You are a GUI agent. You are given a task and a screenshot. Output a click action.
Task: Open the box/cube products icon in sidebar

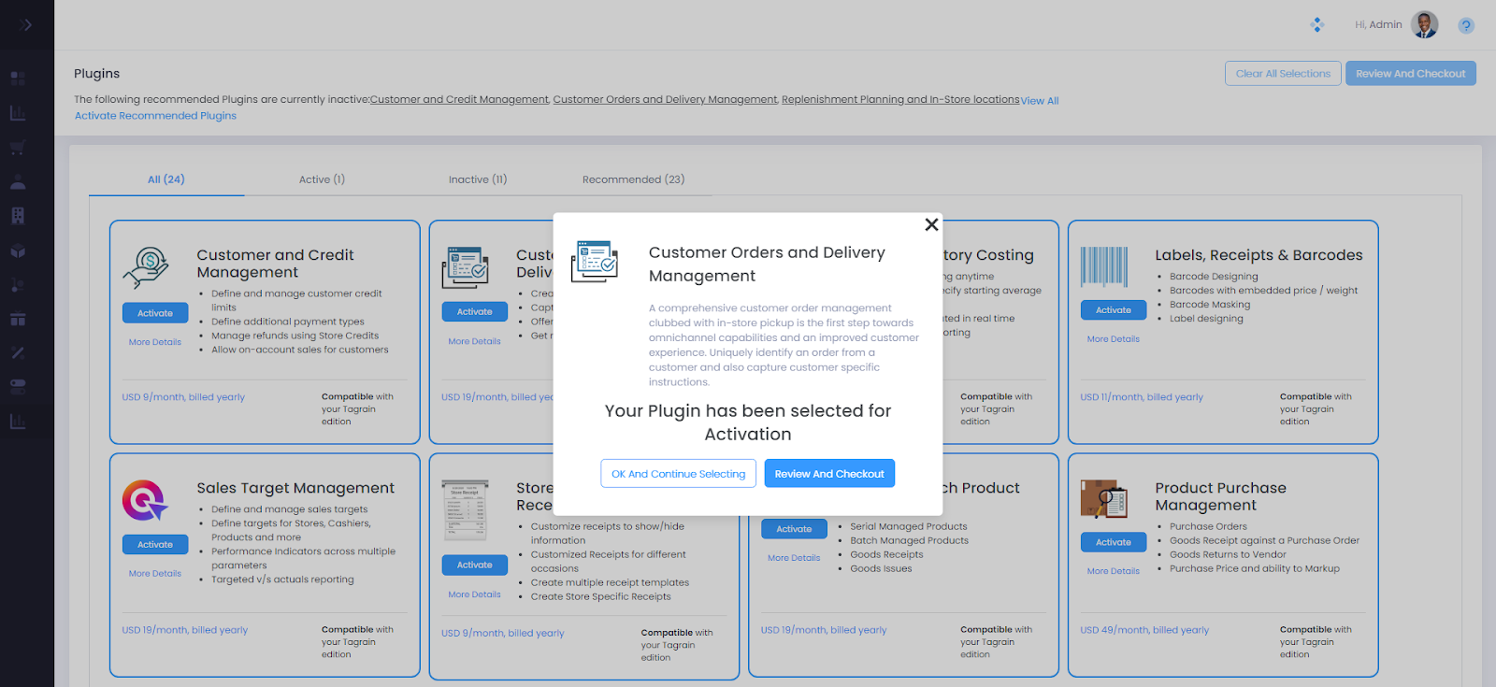(x=18, y=250)
